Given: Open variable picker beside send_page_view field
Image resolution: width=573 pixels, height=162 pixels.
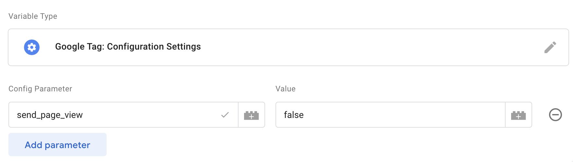Looking at the screenshot, I should point(251,115).
